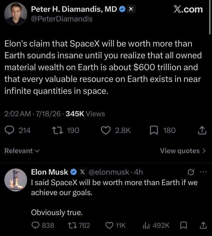Click the View quotes chevron arrow

(x=204, y=151)
